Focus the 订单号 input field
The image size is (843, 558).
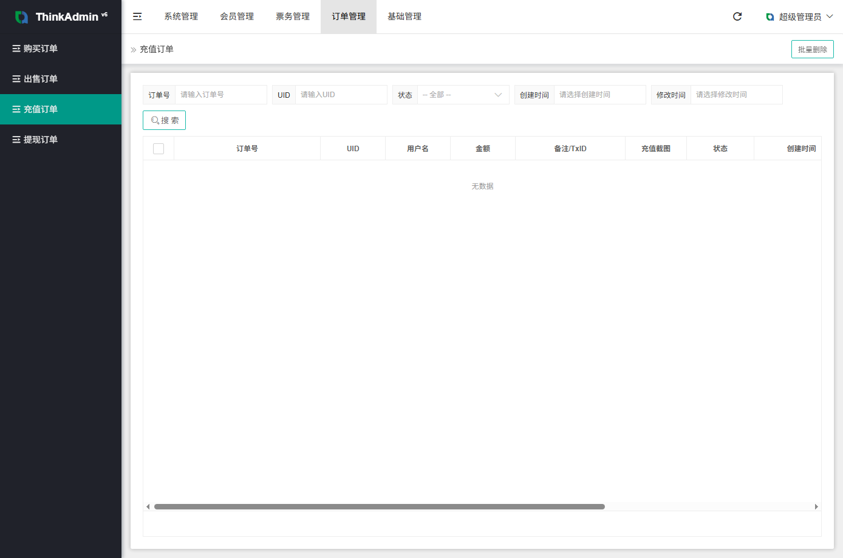pyautogui.click(x=221, y=95)
